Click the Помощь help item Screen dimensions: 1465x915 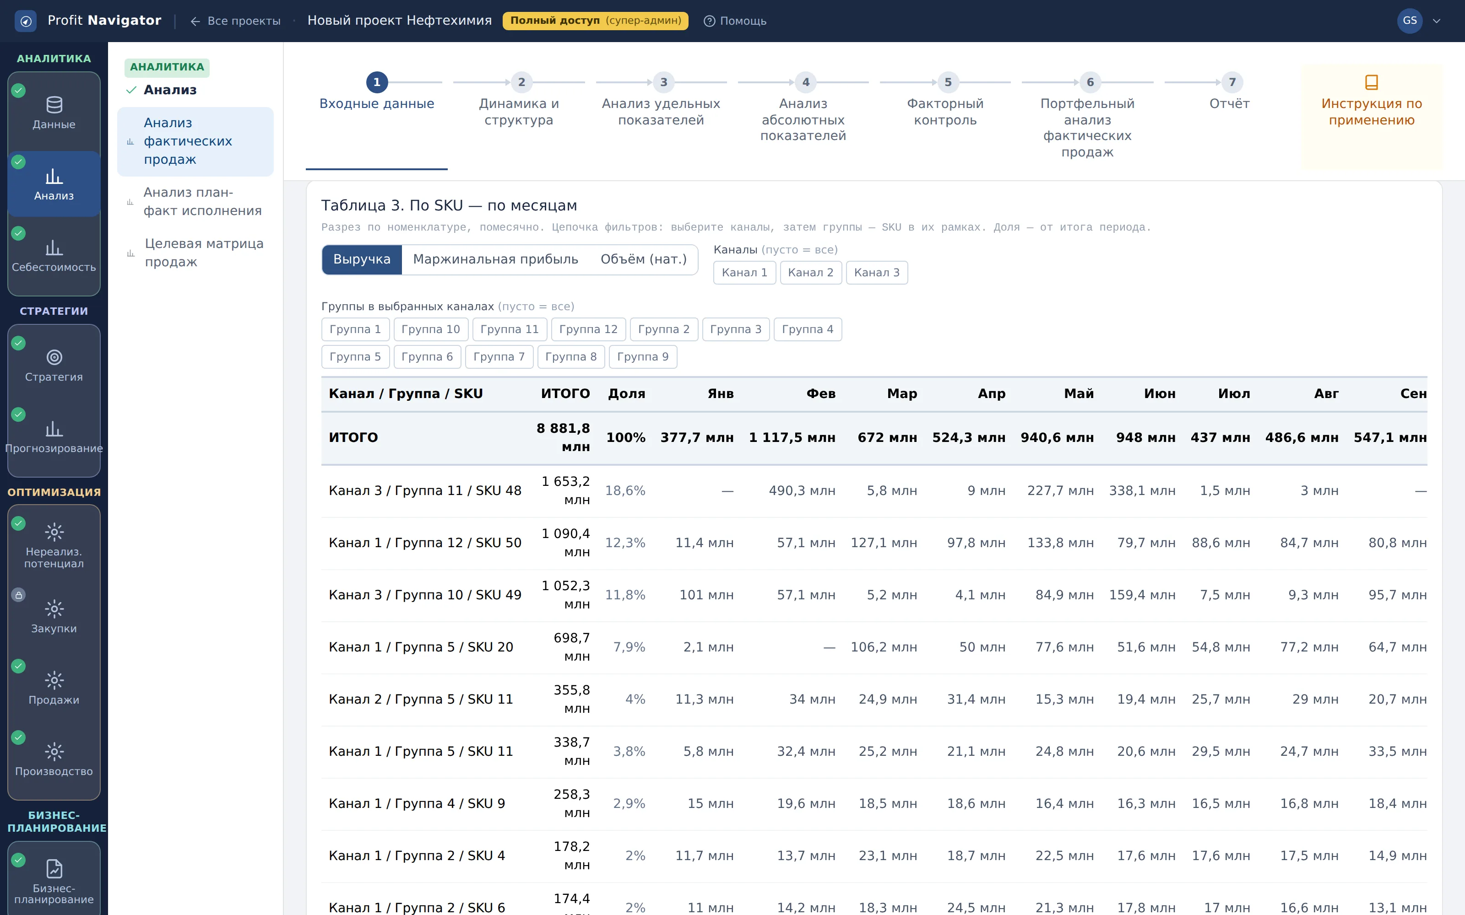(735, 21)
